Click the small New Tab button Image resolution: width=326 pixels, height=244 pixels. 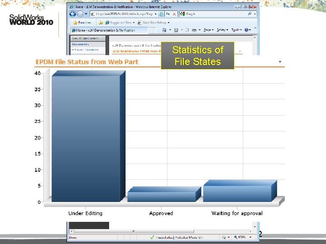click(x=152, y=30)
